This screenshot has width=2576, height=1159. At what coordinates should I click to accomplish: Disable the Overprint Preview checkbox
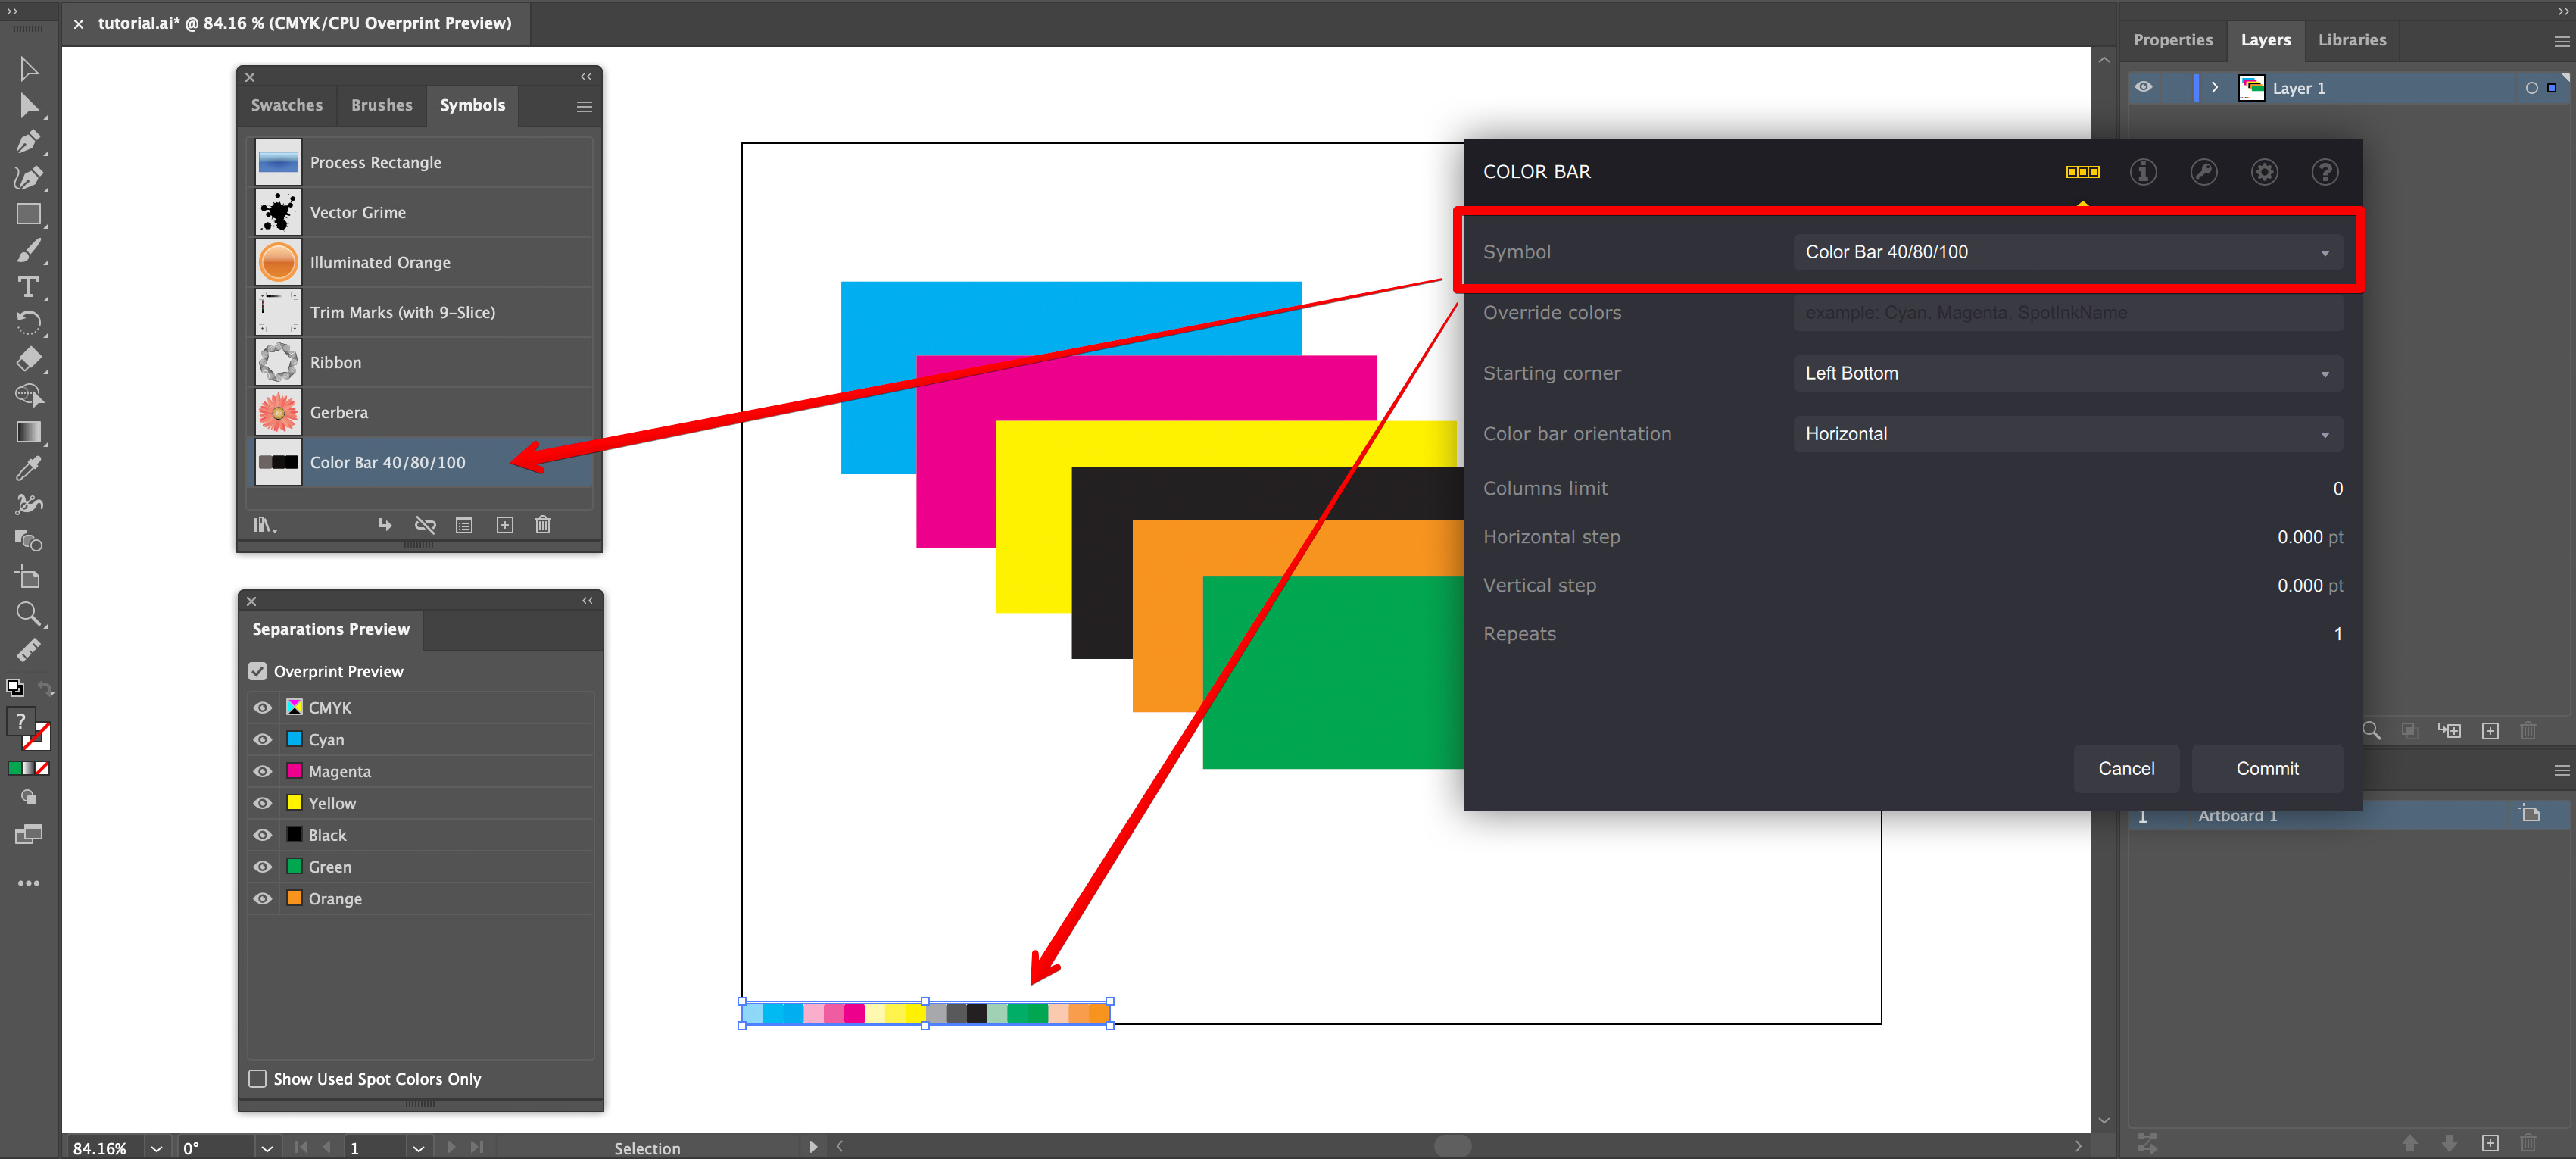pyautogui.click(x=257, y=671)
